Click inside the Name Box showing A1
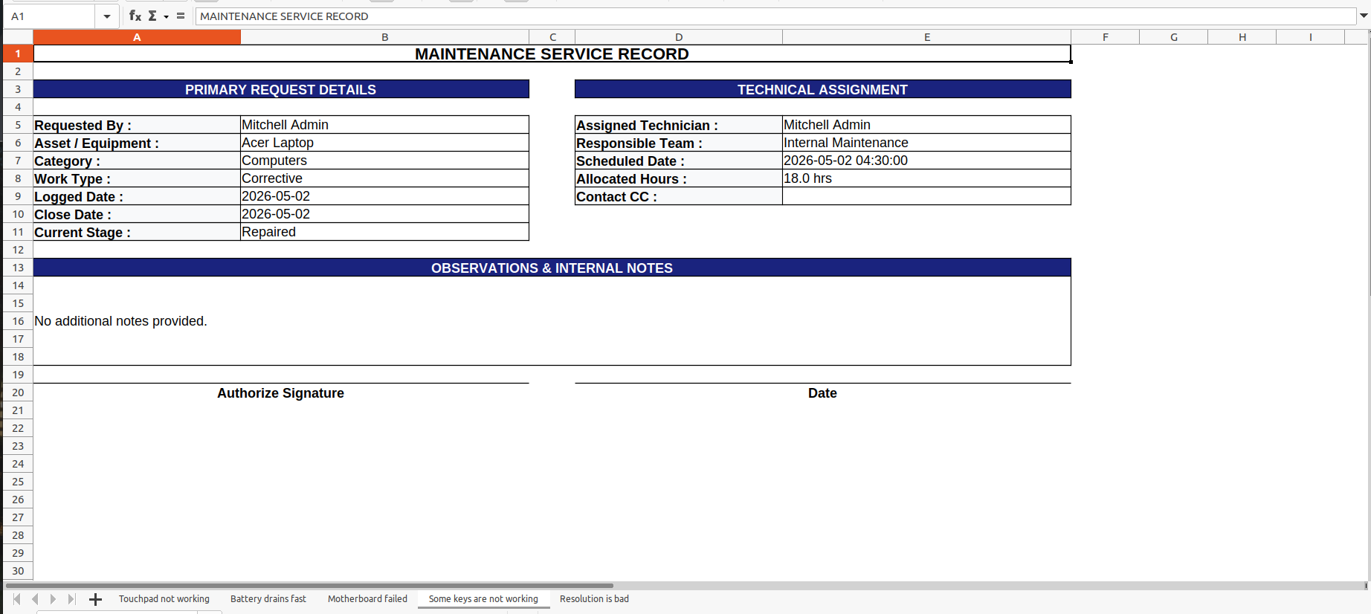 pyautogui.click(x=50, y=16)
